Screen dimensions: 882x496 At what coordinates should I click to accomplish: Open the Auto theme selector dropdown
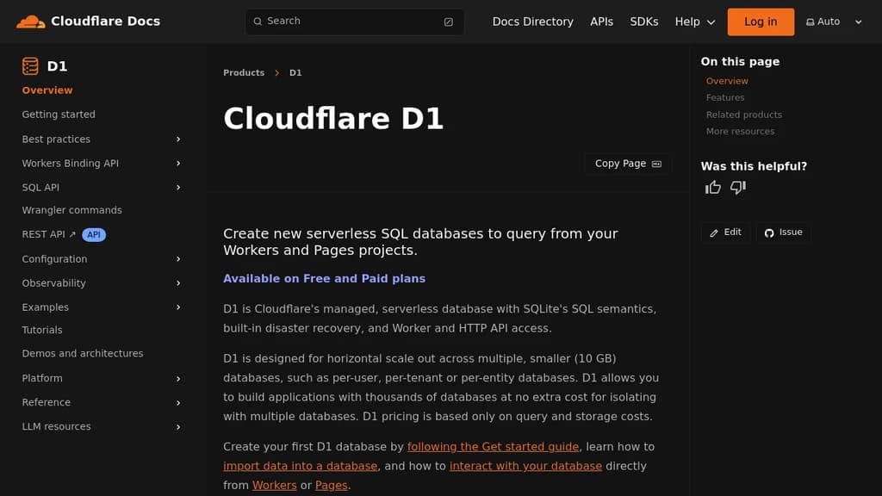click(x=834, y=22)
